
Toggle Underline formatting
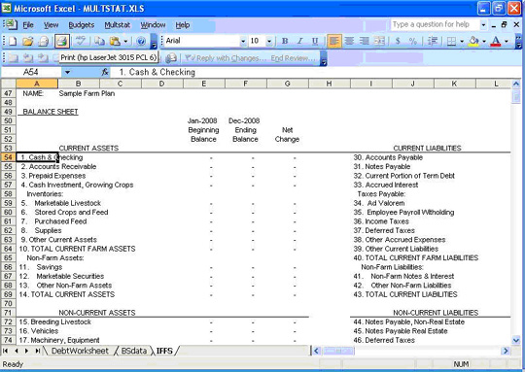(315, 41)
